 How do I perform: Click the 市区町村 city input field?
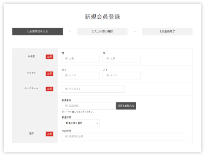[125, 137]
